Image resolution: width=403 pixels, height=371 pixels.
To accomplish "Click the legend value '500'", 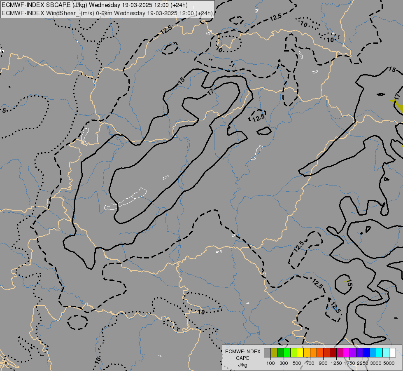I will tap(297, 363).
